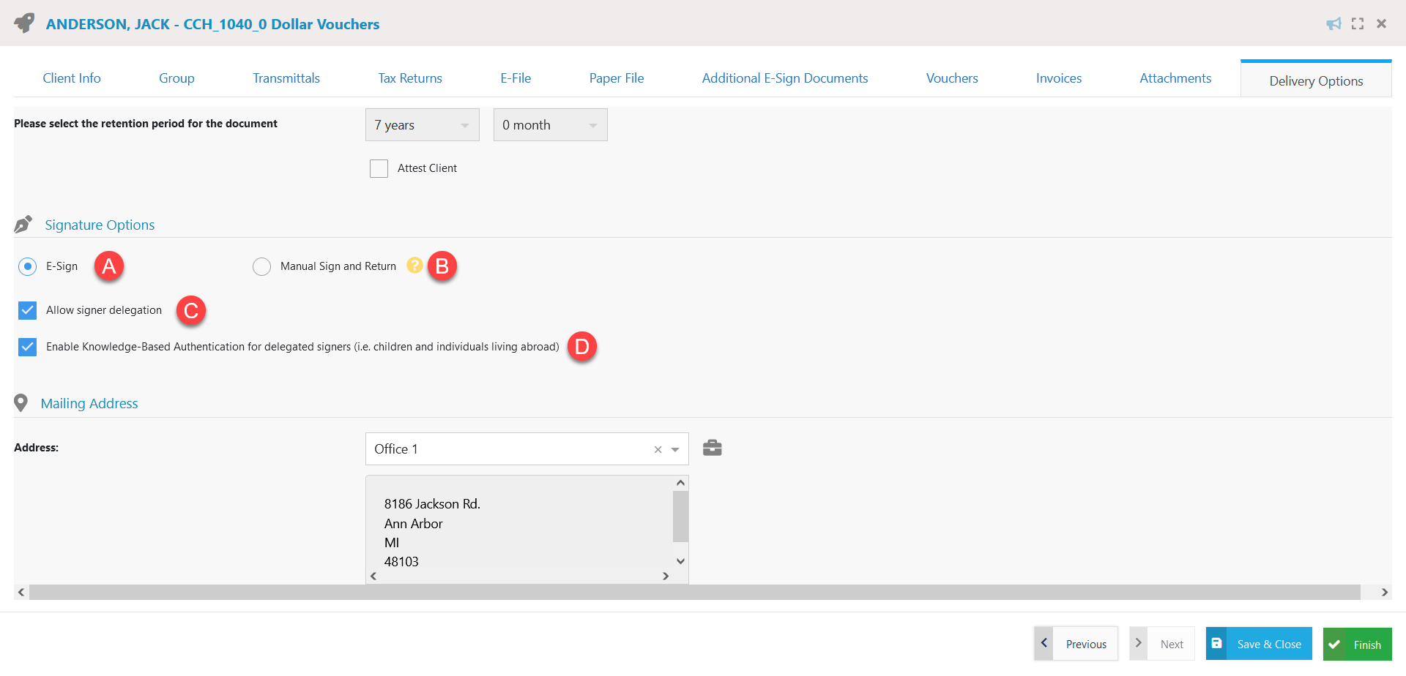Expand the Office 1 address dropdown
Image resolution: width=1406 pixels, height=676 pixels.
(676, 449)
